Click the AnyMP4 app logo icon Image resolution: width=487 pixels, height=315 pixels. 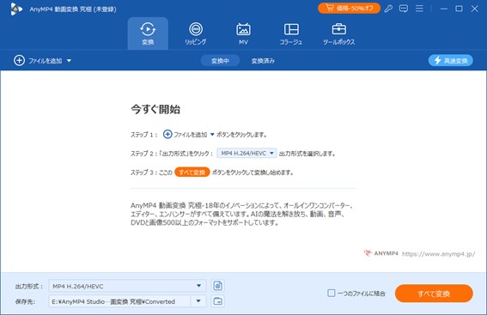(16, 9)
